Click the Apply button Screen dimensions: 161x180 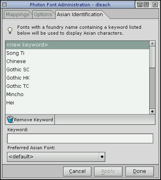click(x=108, y=171)
